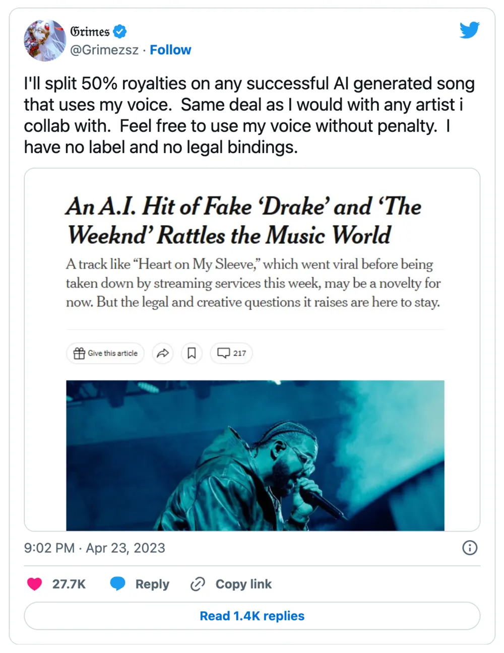Click the blue reply bubble icon
The height and width of the screenshot is (653, 504).
point(117,584)
